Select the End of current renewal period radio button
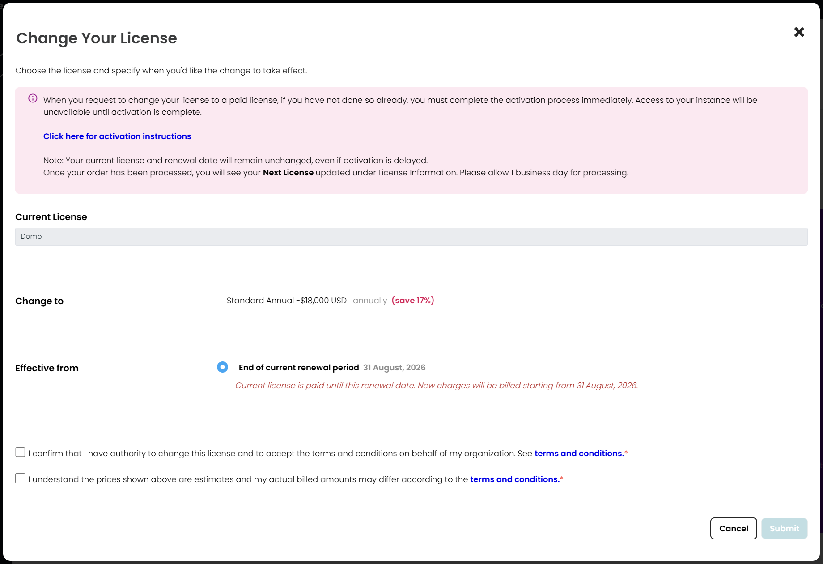 coord(222,367)
